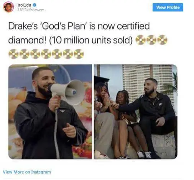Open the right photo of people sitting outdoors
The image size is (194, 180).
pyautogui.click(x=136, y=112)
